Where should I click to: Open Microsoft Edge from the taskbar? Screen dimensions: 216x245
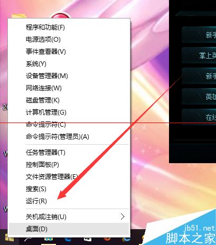click(x=68, y=240)
